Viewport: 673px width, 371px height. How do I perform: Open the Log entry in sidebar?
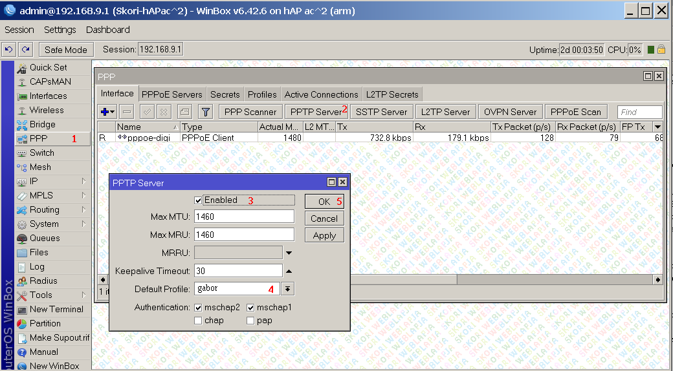(37, 266)
